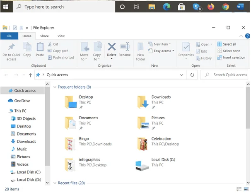The width and height of the screenshot is (251, 193).
Task: Open Customize Quick Access Toolbar dropdown
Action: (x=27, y=28)
